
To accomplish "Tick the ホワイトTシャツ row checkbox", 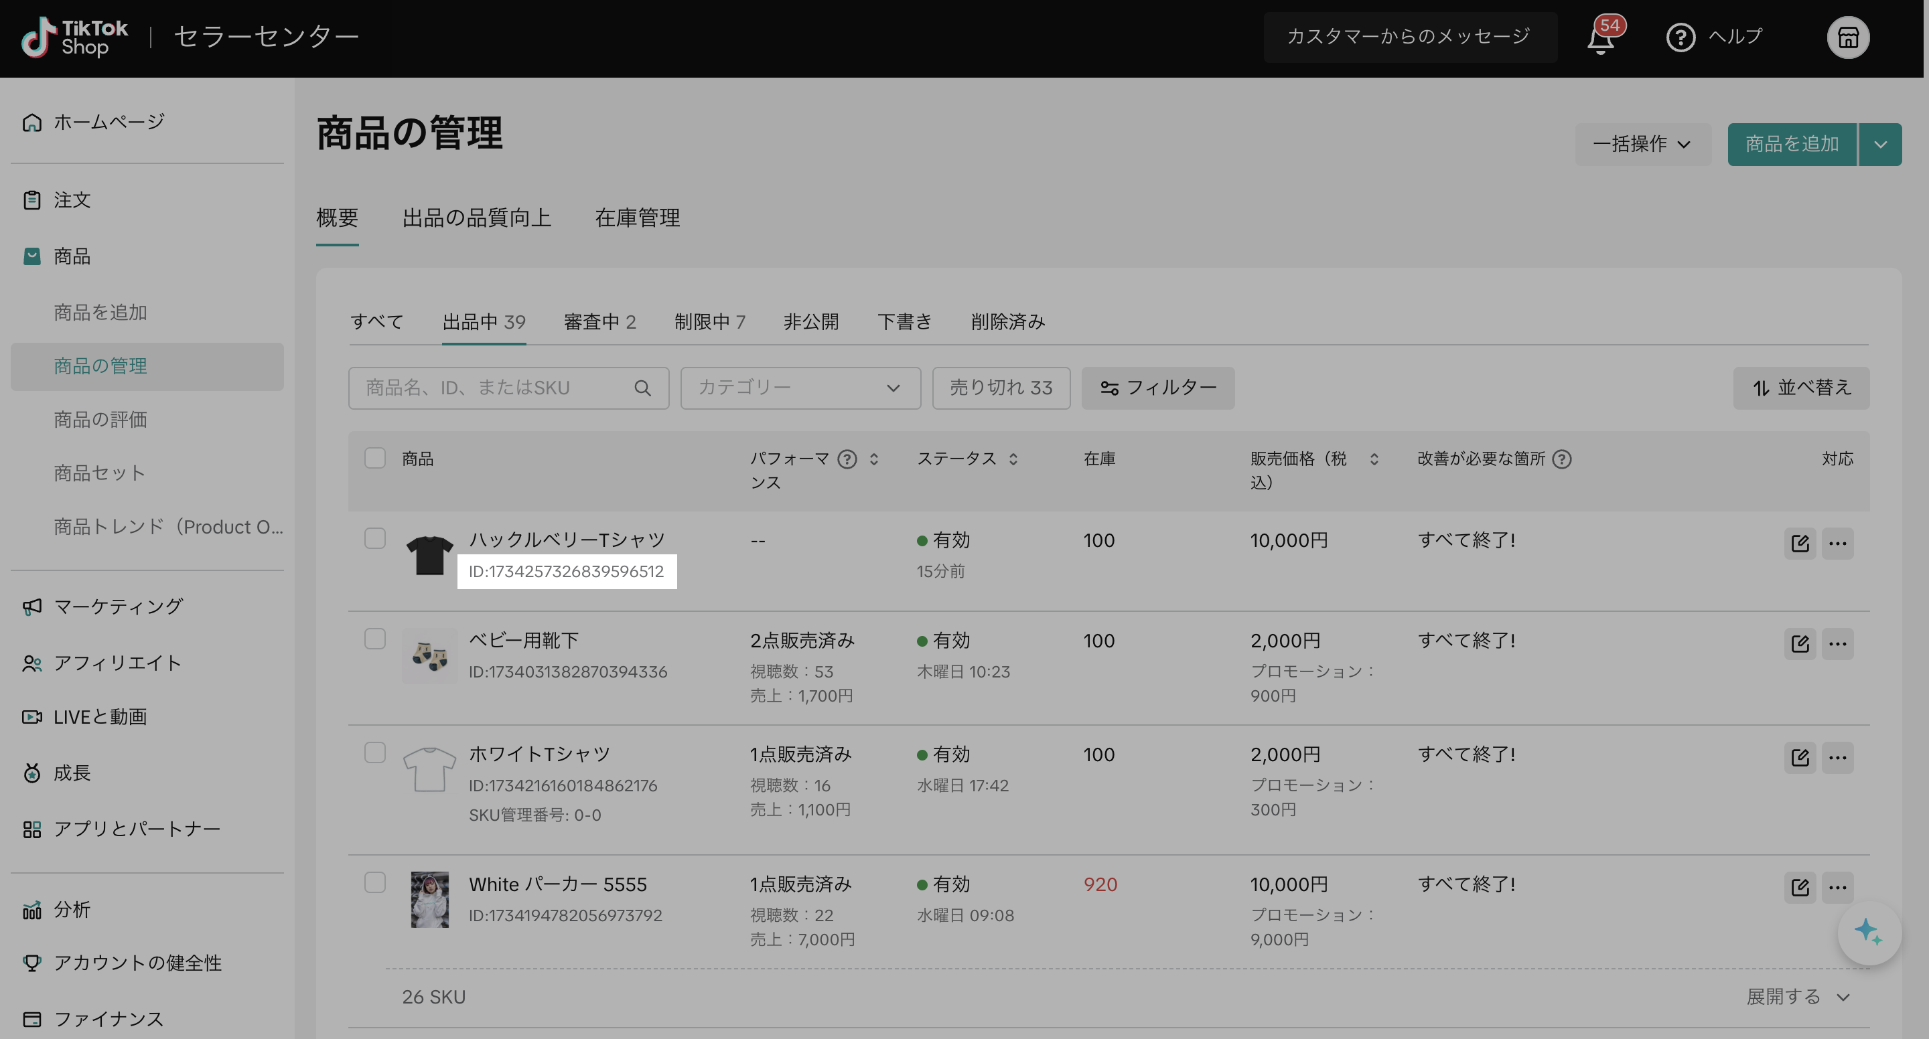I will [374, 752].
